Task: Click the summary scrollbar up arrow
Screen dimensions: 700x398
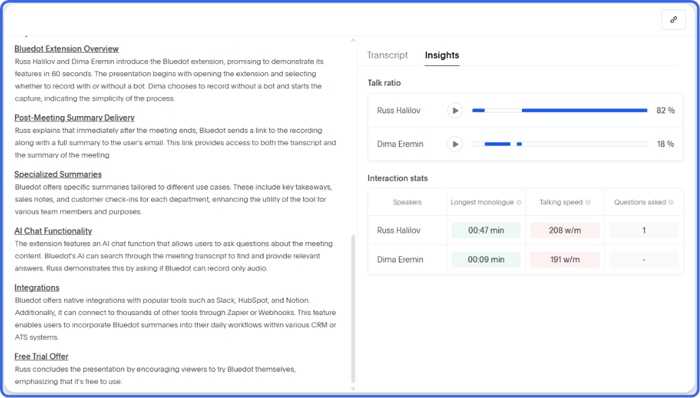Action: [x=353, y=40]
